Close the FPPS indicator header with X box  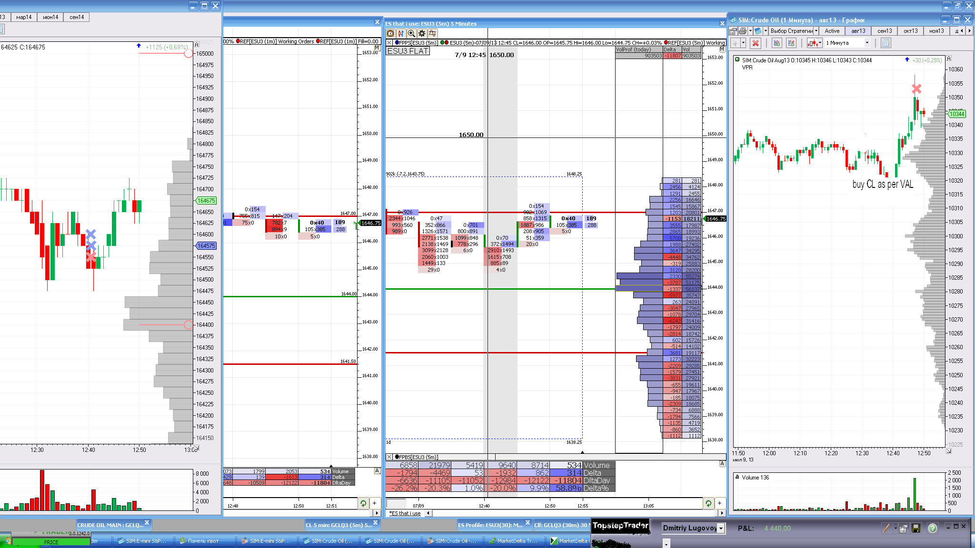(x=389, y=42)
